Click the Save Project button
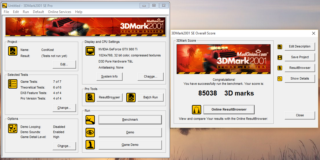 pyautogui.click(x=300, y=57)
